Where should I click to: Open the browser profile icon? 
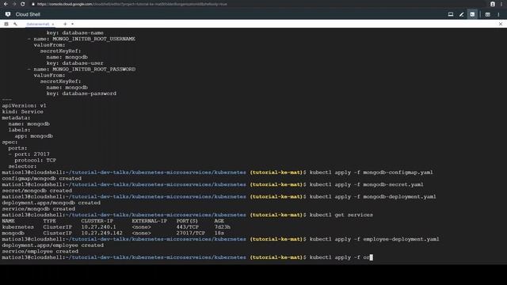point(493,4)
